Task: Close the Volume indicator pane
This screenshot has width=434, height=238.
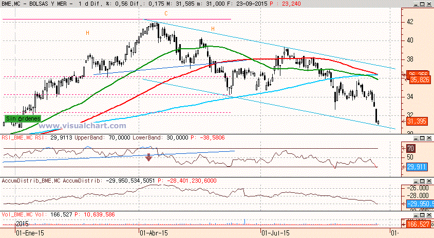Action: pos(429,215)
